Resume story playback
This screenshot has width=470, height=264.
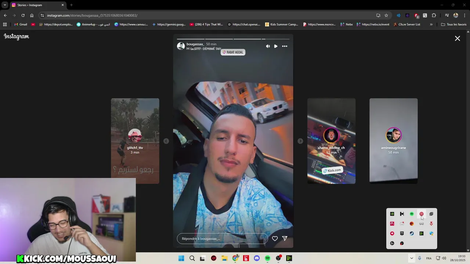coord(276,46)
